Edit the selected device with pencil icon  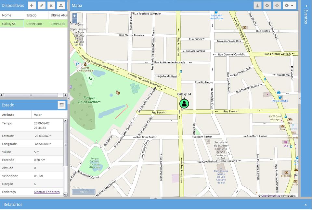pos(41,6)
